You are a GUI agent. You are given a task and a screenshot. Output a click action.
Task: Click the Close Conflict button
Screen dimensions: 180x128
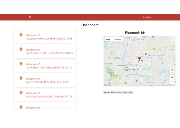(x=128, y=92)
